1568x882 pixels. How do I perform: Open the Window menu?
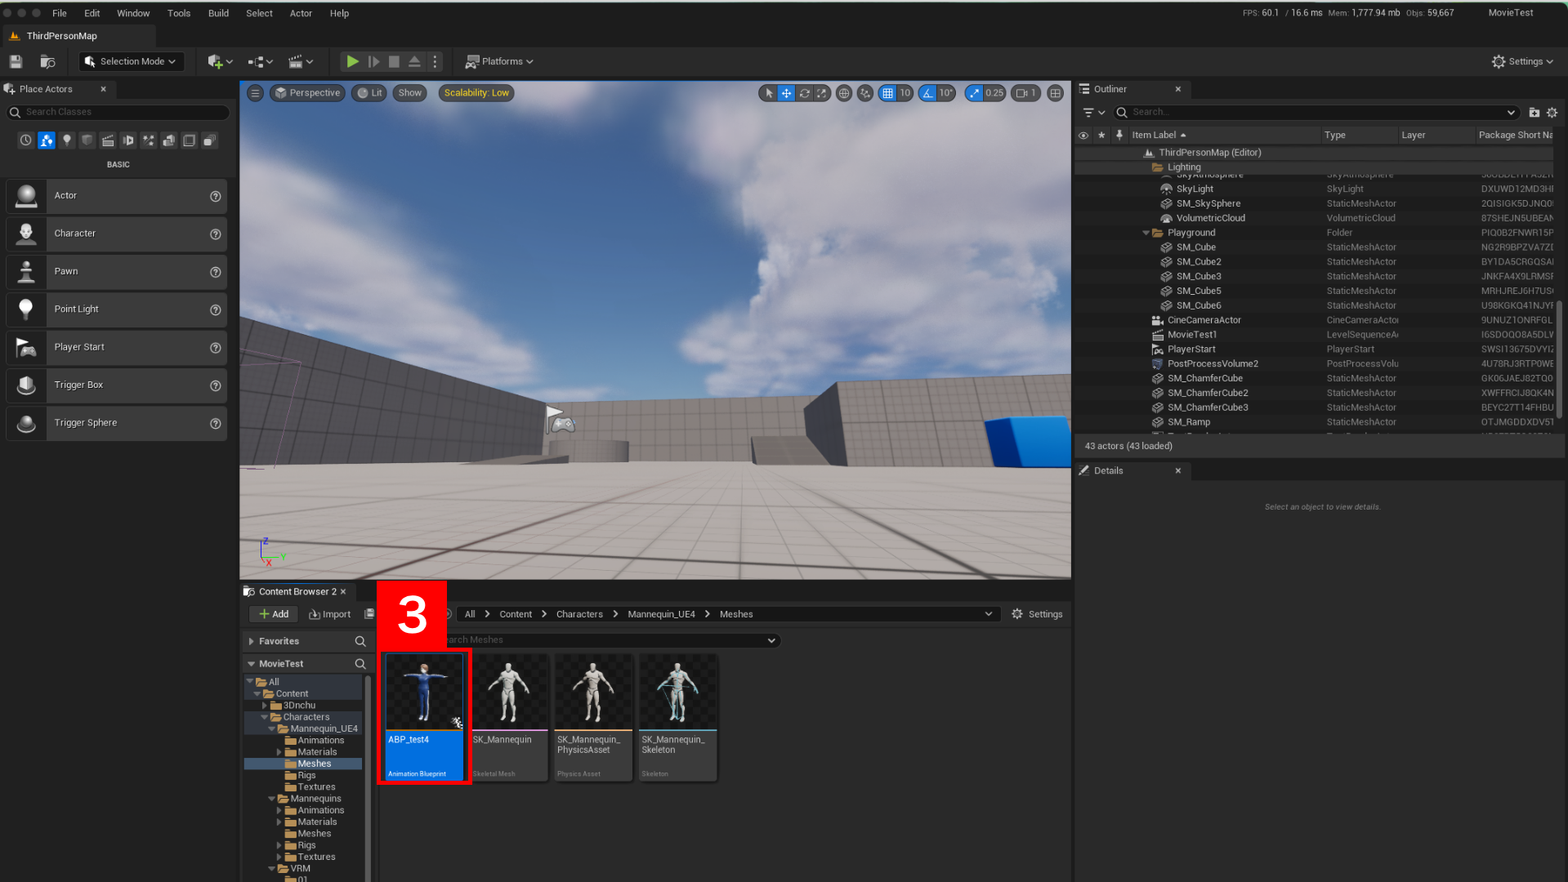coord(132,12)
